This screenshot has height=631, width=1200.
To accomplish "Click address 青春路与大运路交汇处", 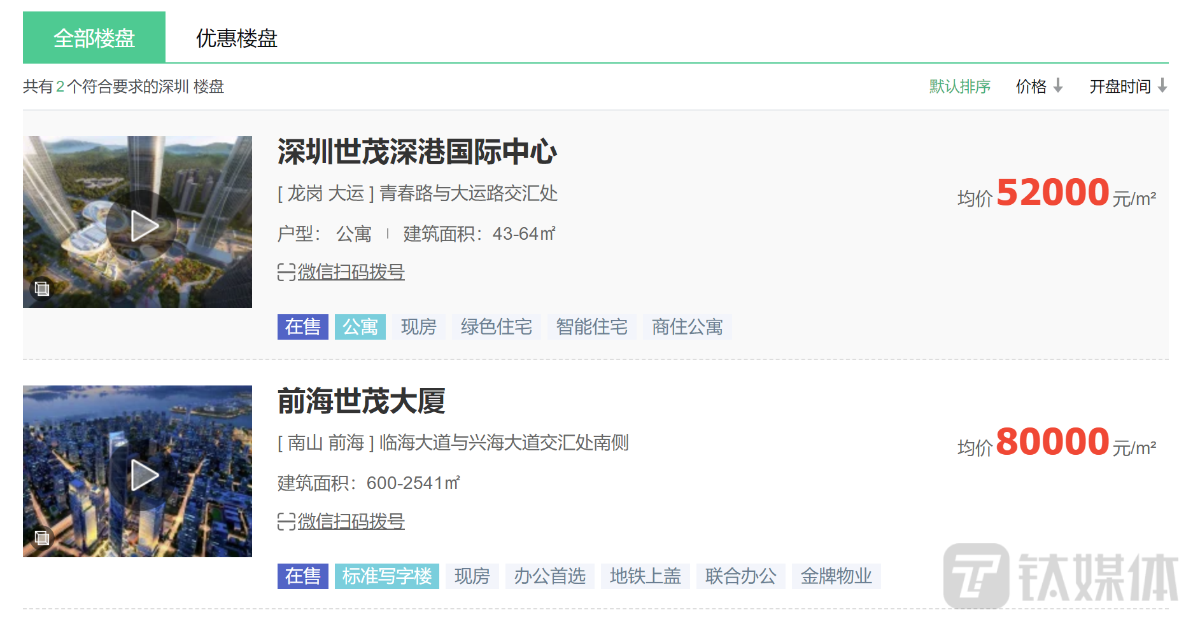I will coord(469,193).
